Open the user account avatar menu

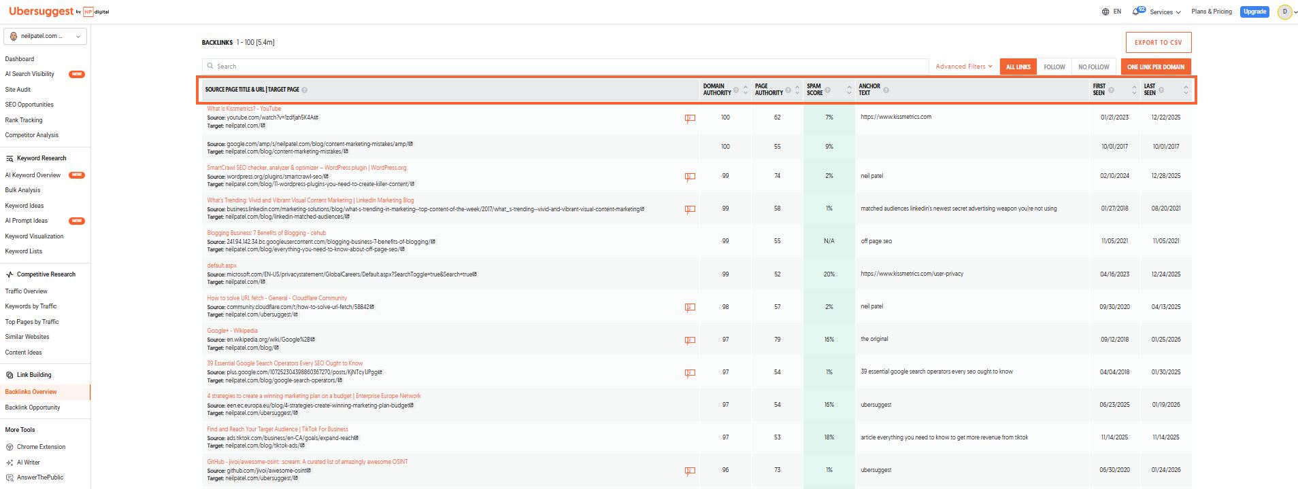pos(1284,12)
